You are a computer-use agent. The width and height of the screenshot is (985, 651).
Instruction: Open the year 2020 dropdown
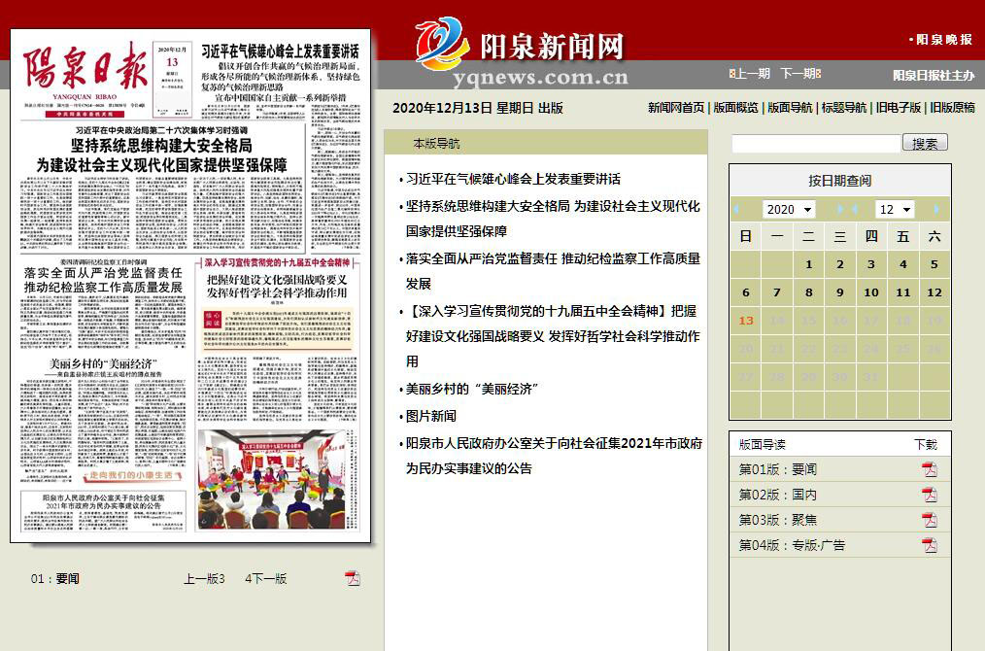[x=788, y=209]
